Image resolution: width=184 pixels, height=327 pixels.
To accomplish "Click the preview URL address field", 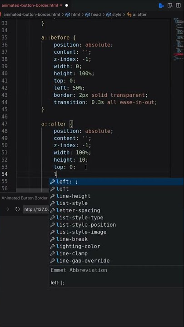I will point(36,209).
